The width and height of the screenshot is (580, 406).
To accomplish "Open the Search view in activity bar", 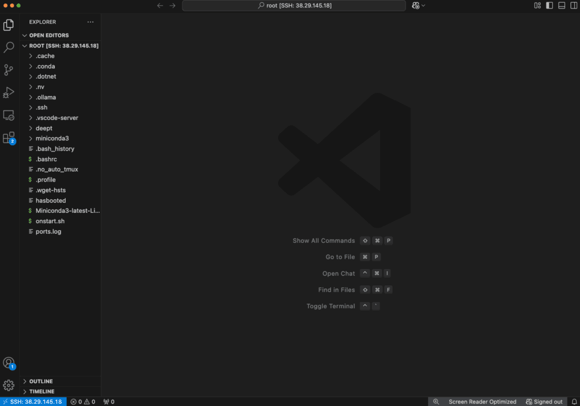I will point(8,47).
